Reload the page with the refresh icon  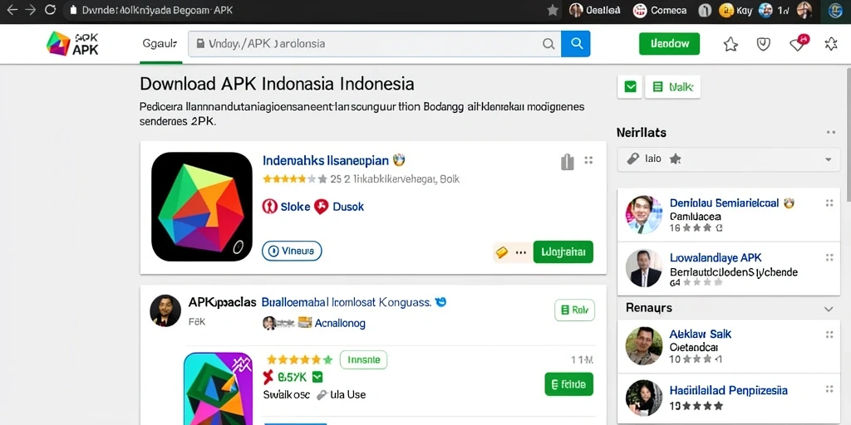[x=50, y=10]
